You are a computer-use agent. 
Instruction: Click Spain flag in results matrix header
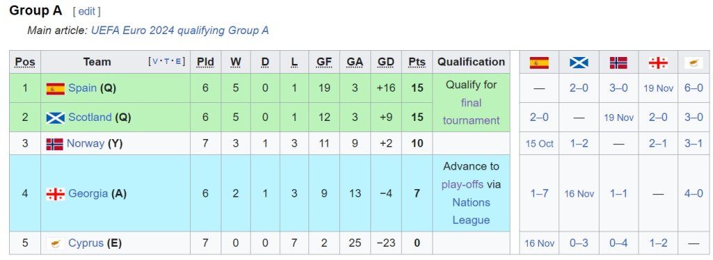(539, 63)
